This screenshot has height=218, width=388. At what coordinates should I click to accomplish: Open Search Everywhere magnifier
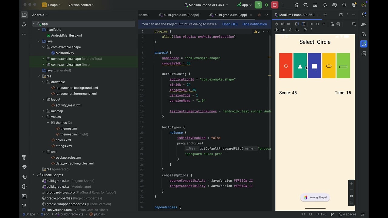tap(344, 5)
